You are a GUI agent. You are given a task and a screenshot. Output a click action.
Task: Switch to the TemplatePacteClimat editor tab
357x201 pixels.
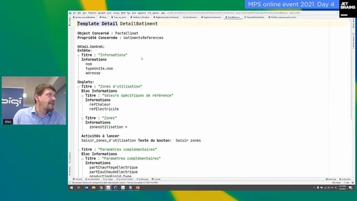tap(254, 17)
